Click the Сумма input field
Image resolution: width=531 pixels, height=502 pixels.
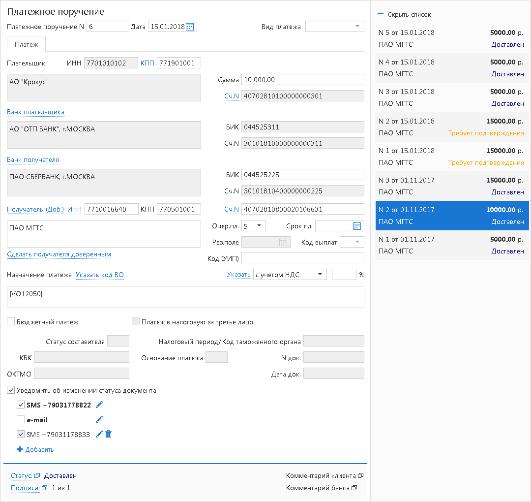tap(303, 80)
